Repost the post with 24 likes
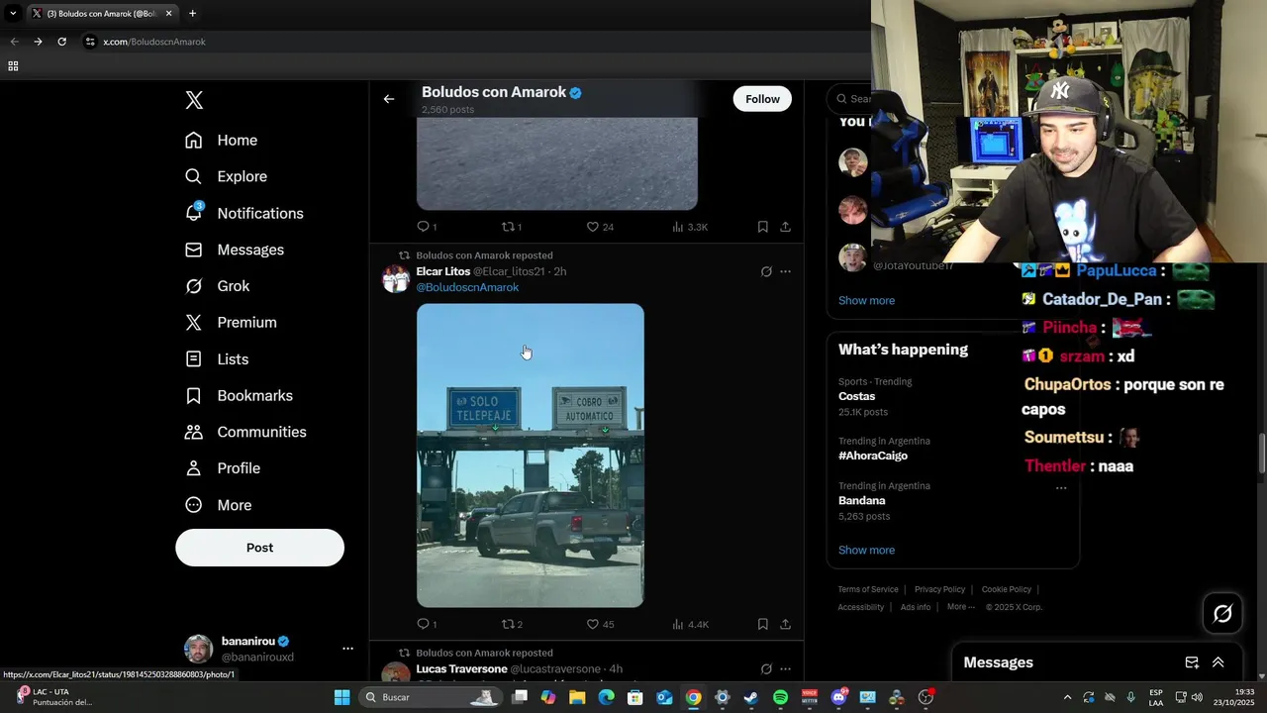 (512, 227)
